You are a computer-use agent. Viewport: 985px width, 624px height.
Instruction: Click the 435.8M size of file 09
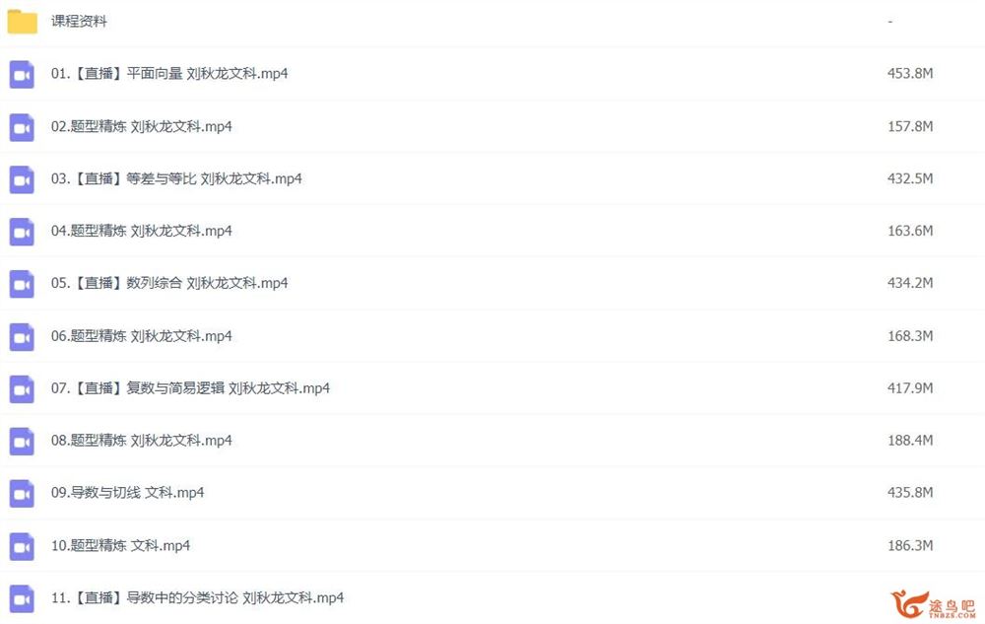coord(909,493)
